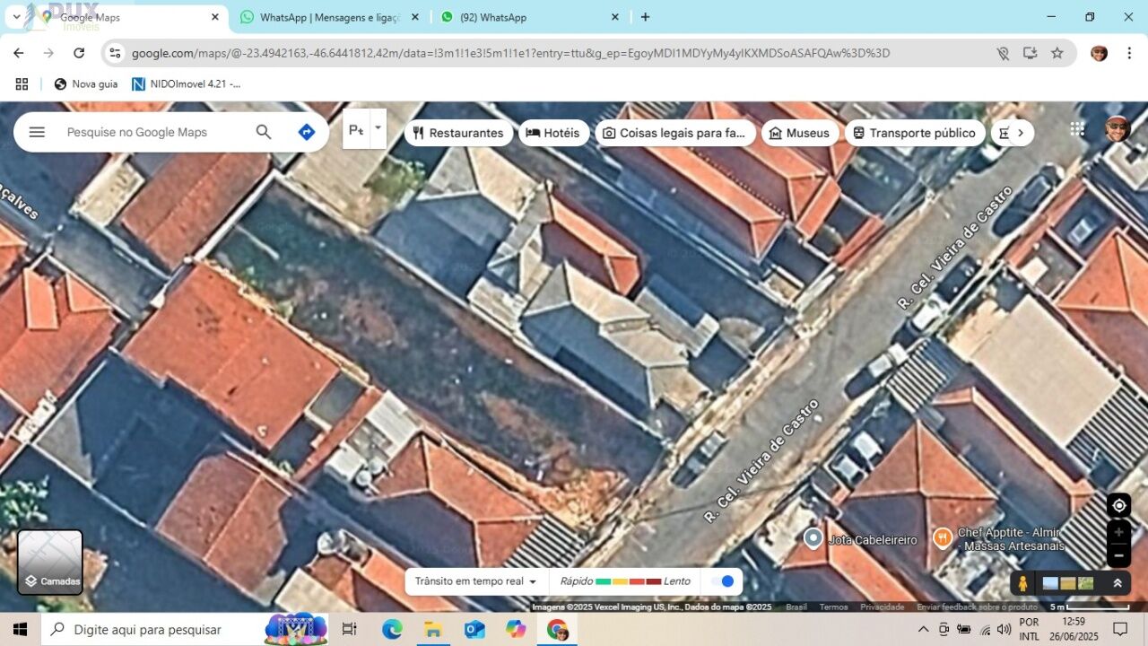The height and width of the screenshot is (646, 1148).
Task: Expand the Trânsito em tempo real dropdown
Action: tap(476, 581)
